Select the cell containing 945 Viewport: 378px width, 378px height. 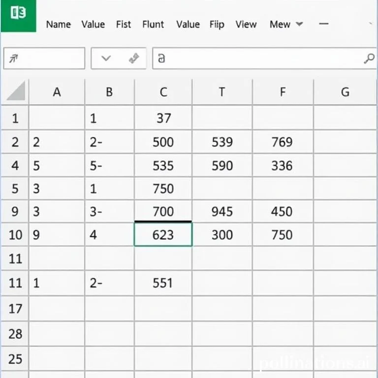click(x=222, y=212)
